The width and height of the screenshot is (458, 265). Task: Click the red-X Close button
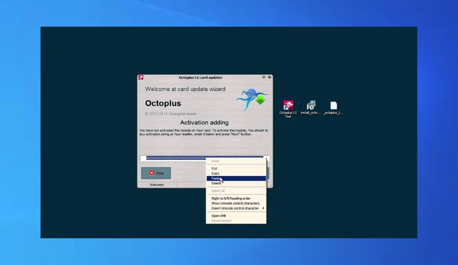tap(156, 173)
